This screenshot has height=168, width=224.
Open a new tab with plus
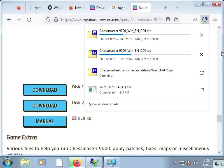(165, 8)
